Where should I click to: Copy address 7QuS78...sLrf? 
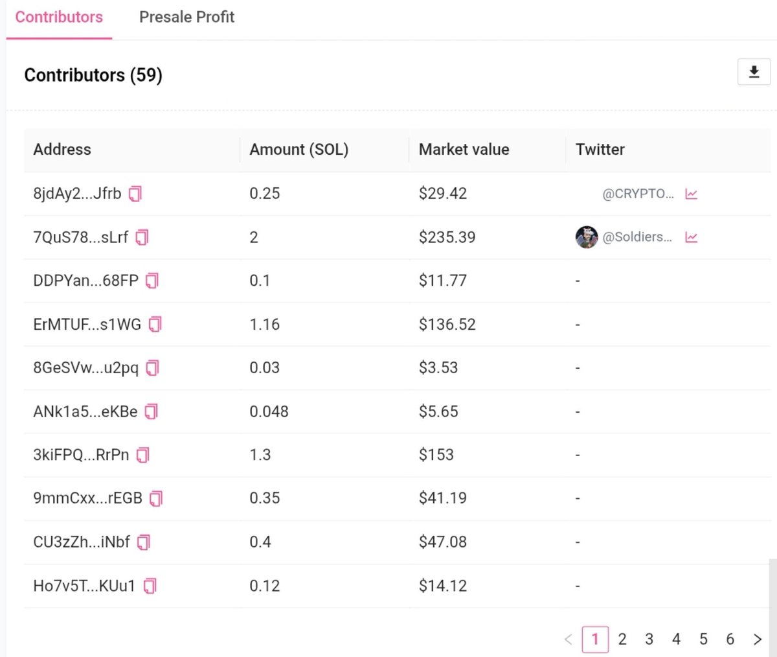point(142,237)
